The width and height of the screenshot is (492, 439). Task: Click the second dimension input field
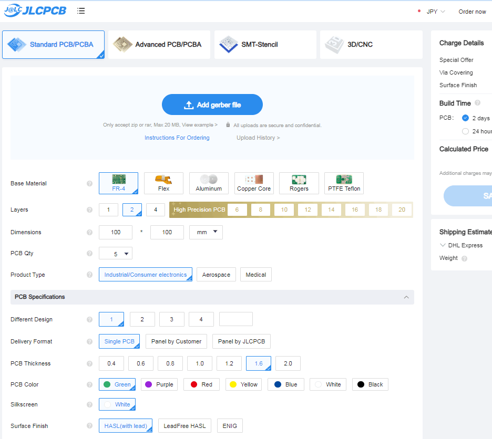click(x=167, y=232)
